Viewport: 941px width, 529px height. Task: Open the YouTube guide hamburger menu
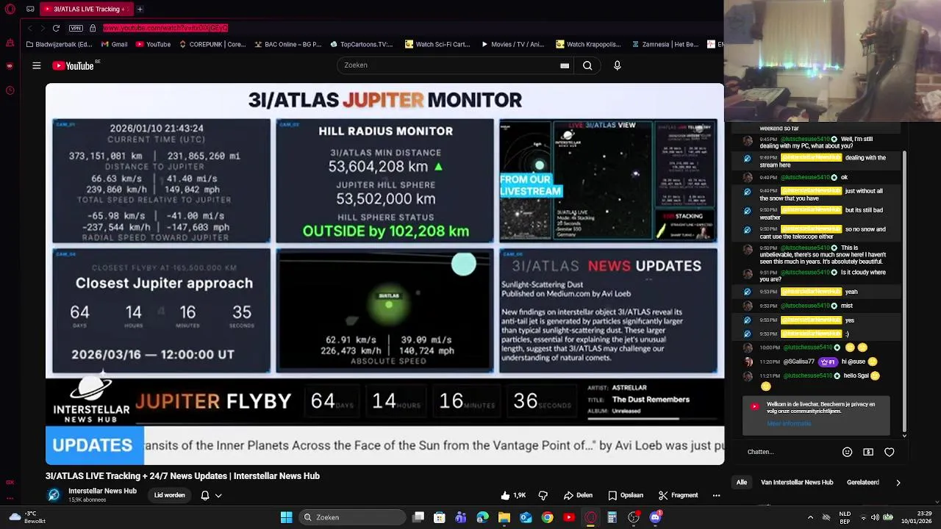[x=36, y=65]
